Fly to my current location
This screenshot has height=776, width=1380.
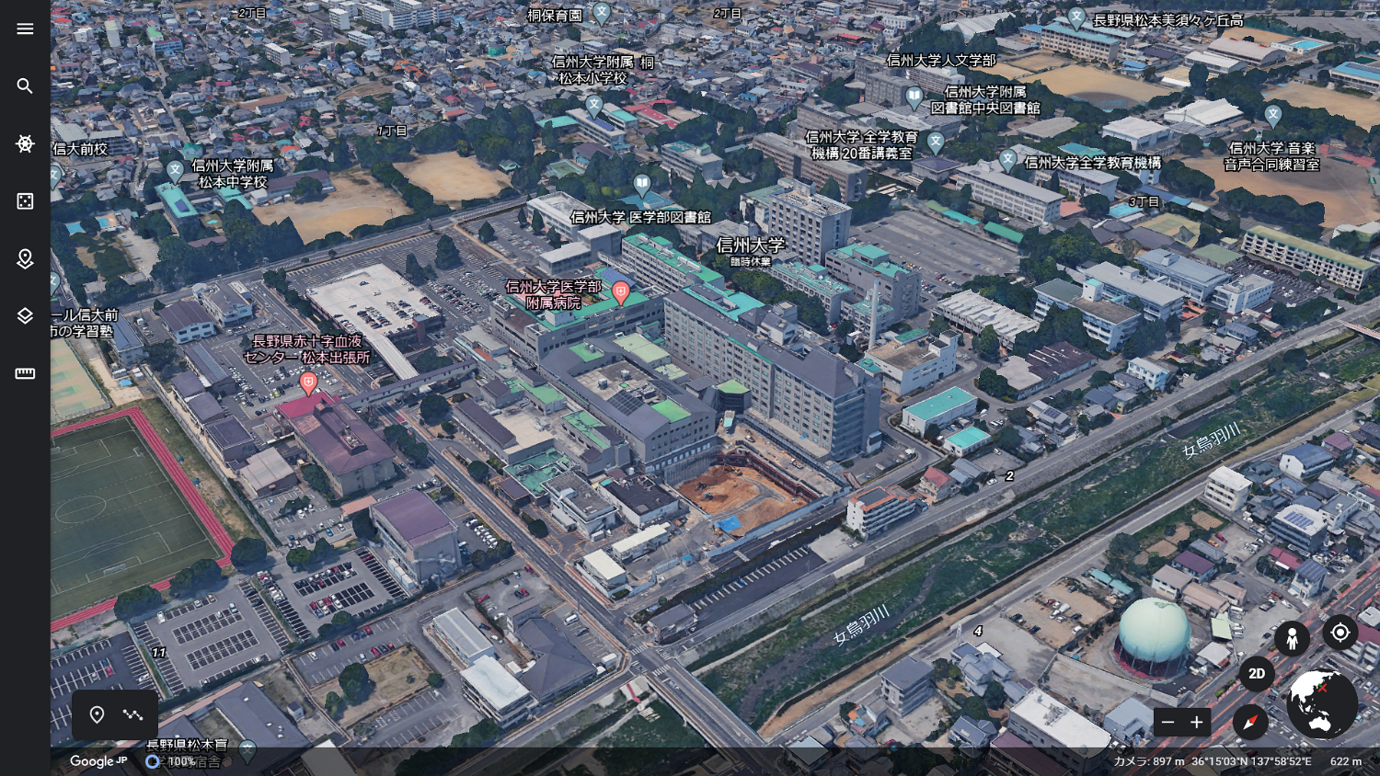point(1340,633)
